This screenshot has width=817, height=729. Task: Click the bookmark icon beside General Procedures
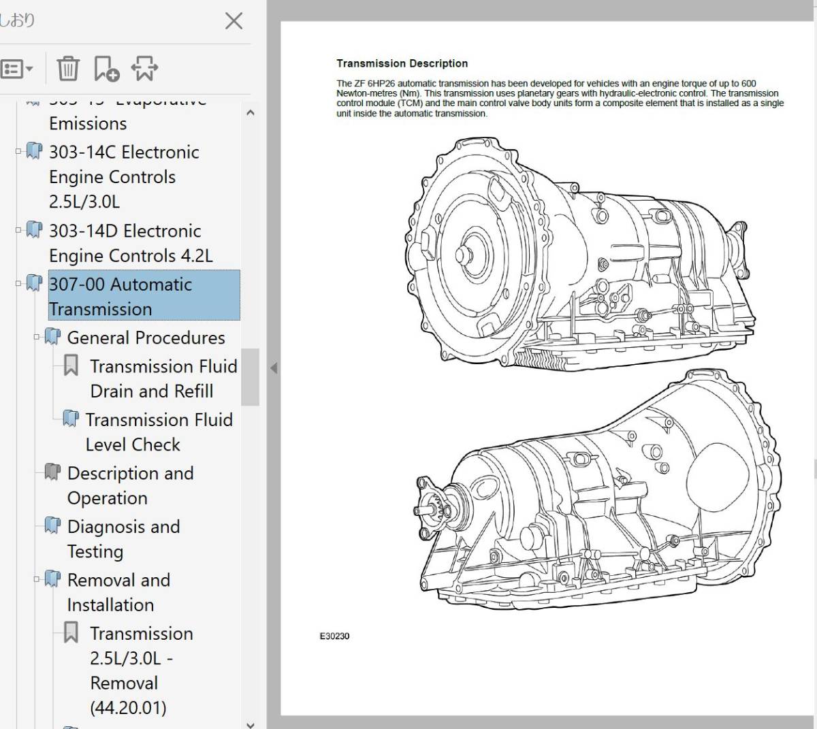52,336
